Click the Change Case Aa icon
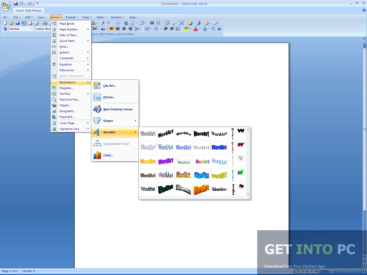Screen dimensions: 367x275 click(x=103, y=29)
